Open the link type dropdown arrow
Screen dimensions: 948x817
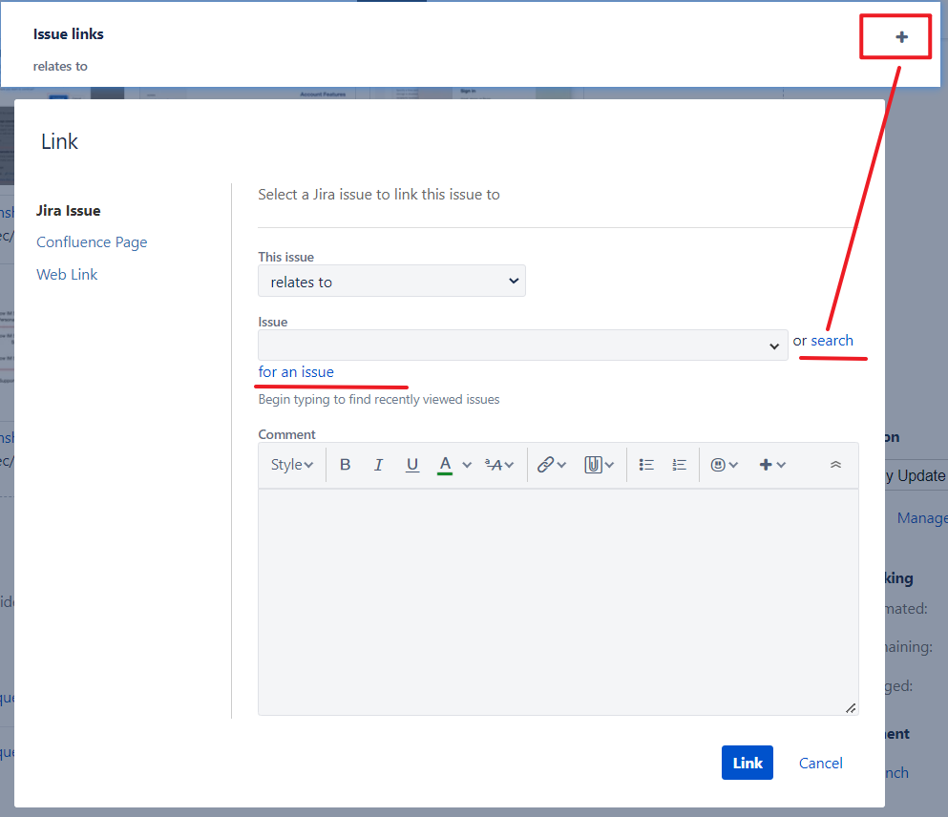561,465
